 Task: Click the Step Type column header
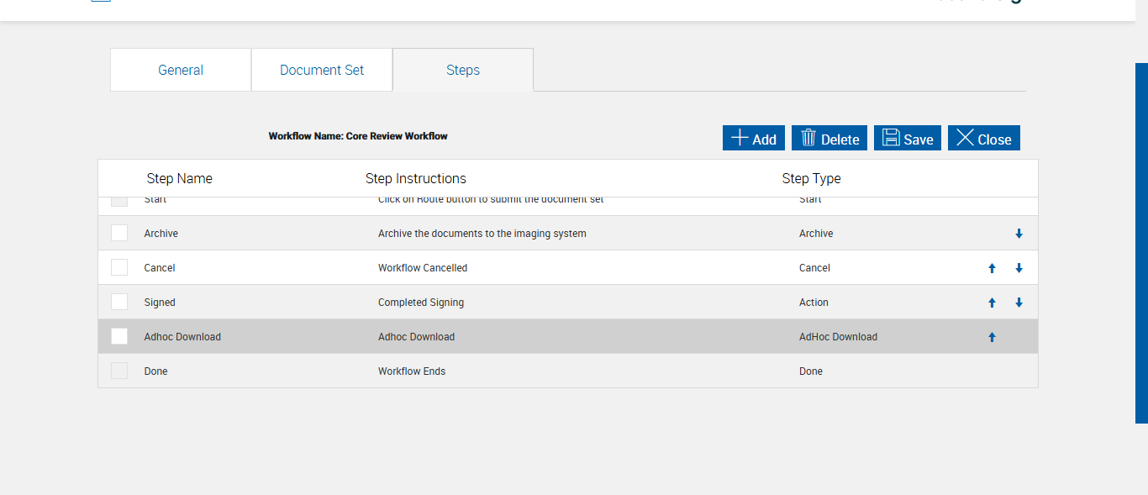click(811, 178)
